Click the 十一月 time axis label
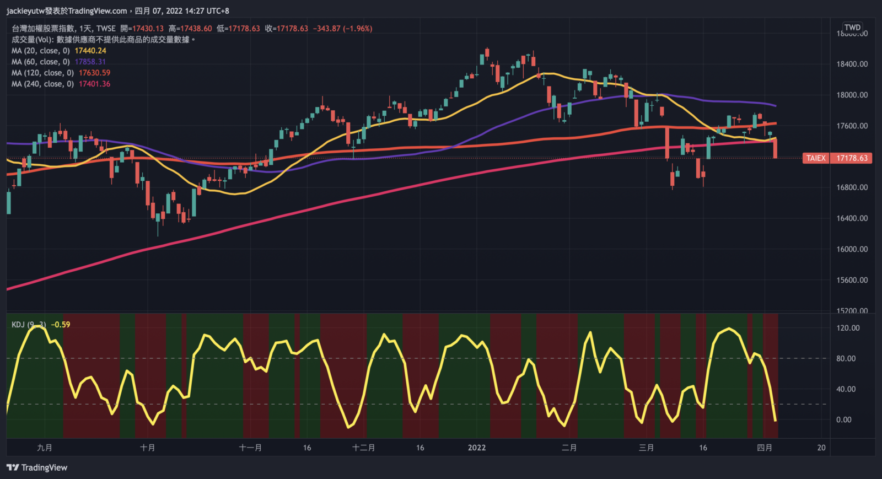The width and height of the screenshot is (882, 479). 250,448
